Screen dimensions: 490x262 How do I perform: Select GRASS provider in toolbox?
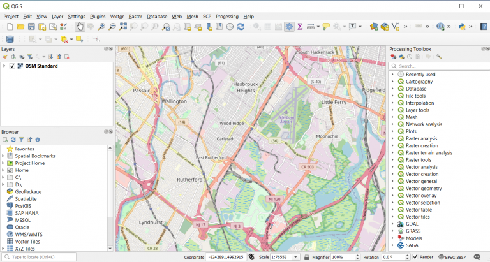(413, 231)
